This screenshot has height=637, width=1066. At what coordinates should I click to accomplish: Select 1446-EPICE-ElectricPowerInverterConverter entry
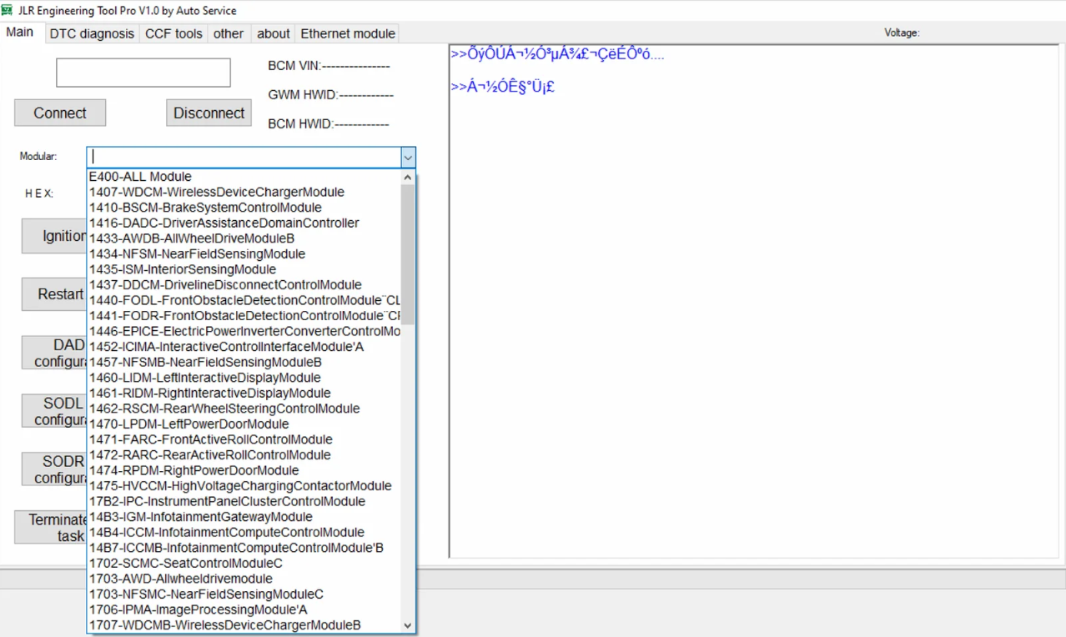tap(244, 331)
